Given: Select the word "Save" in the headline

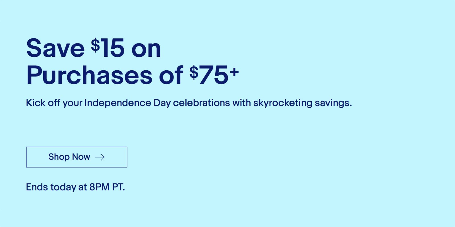Looking at the screenshot, I should 55,49.
